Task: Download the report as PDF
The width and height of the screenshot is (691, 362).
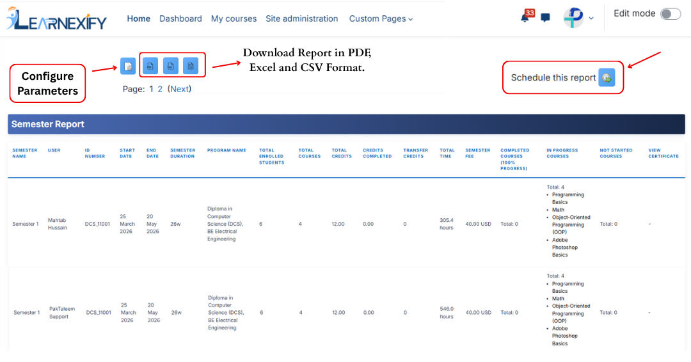Action: (x=150, y=66)
